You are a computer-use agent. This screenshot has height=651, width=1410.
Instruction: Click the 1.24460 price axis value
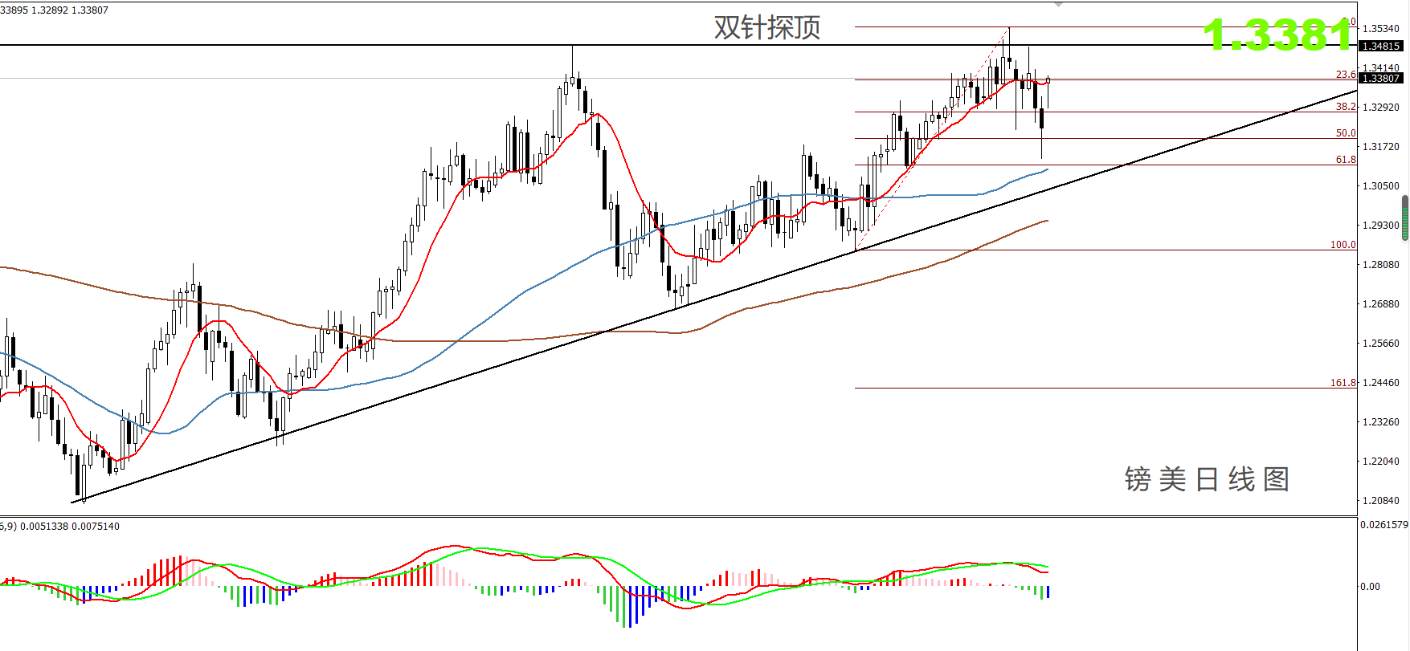[1381, 383]
